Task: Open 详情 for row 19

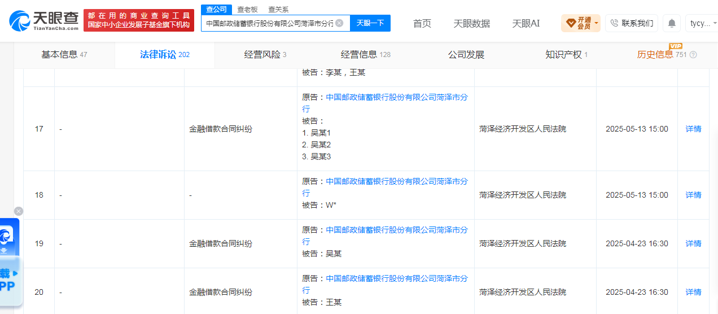Action: coord(693,243)
